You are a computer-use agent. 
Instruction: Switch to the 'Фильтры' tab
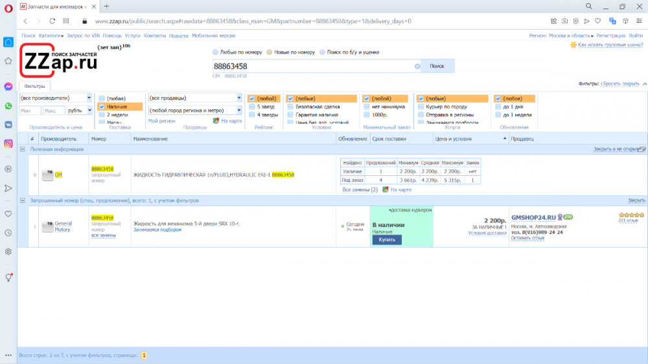point(35,86)
